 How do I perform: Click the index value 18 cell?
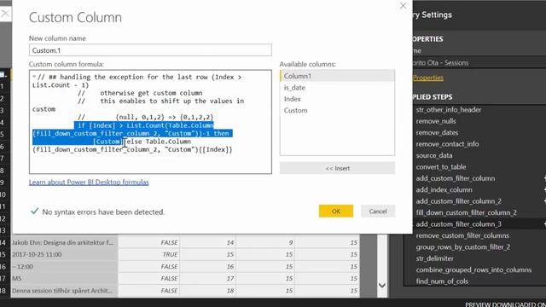pyautogui.click(x=208, y=290)
